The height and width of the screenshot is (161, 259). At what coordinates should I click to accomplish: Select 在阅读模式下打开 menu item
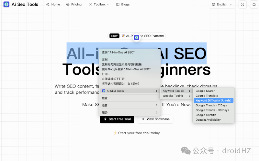click(130, 79)
